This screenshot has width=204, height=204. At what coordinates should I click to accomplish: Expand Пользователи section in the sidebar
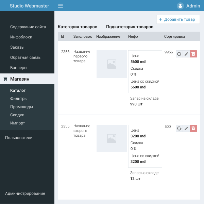click(19, 138)
